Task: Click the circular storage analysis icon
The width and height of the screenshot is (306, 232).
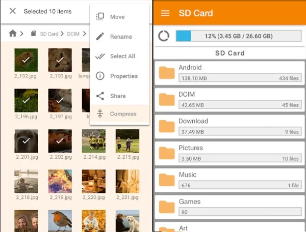Action: click(164, 36)
